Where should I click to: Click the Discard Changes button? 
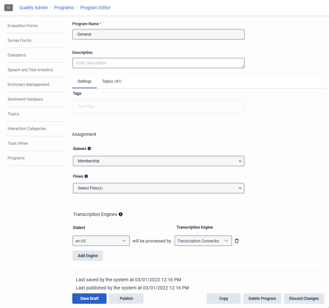point(304,299)
